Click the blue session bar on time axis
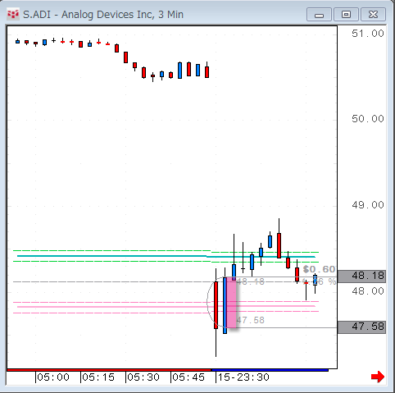The image size is (395, 393). click(x=270, y=370)
